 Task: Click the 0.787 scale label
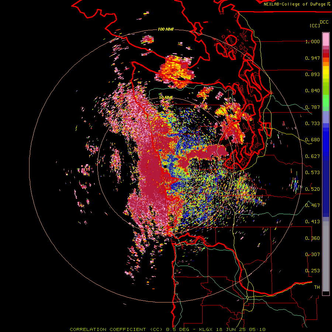pos(312,107)
